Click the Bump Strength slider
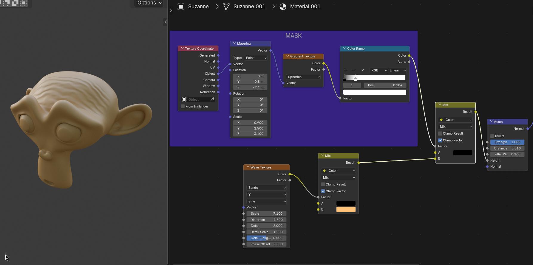 [x=507, y=142]
